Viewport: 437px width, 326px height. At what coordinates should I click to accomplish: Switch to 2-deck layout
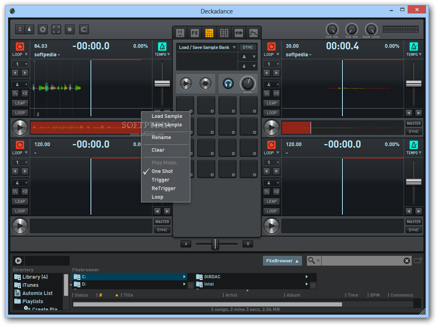click(x=20, y=29)
